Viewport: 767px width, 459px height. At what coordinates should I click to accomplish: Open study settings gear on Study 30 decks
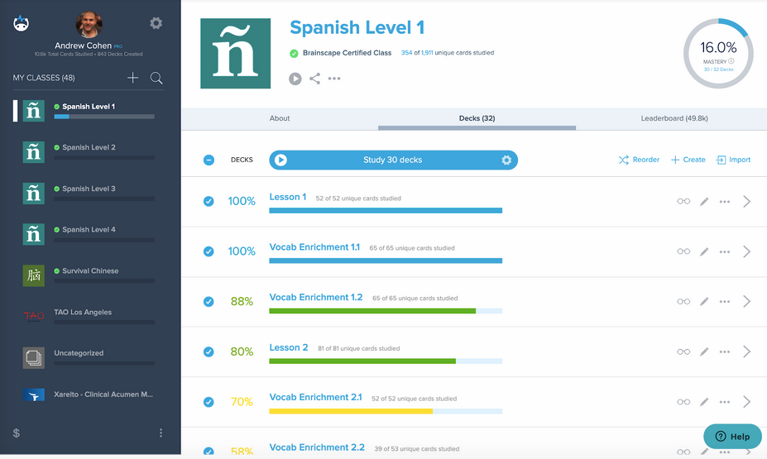tap(506, 160)
